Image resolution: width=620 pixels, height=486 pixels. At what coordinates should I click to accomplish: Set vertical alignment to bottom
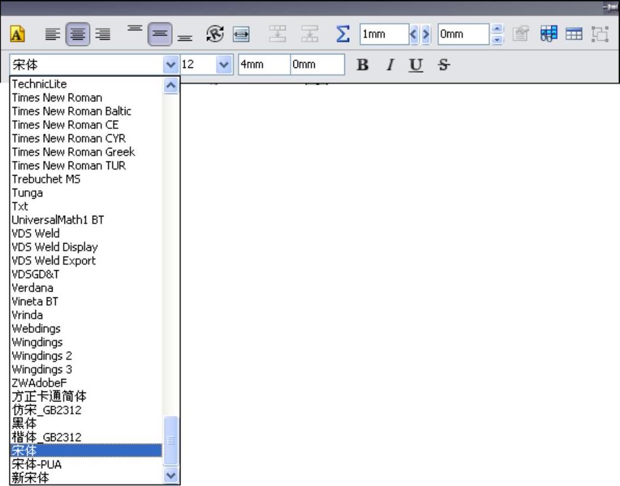pos(185,37)
